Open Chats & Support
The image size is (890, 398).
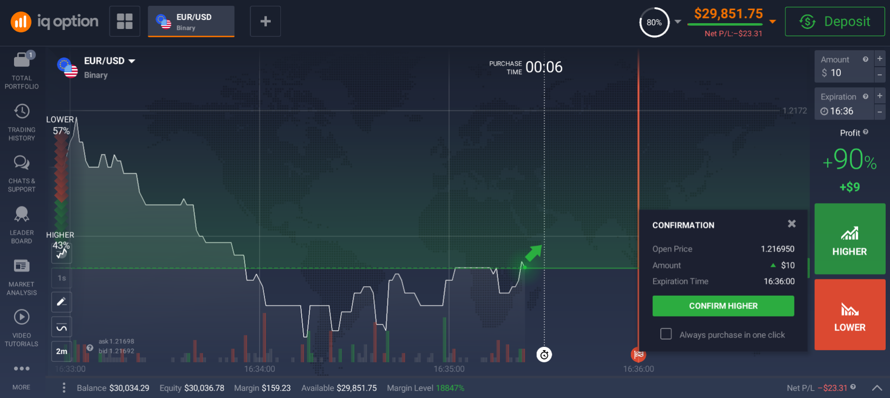coord(22,174)
